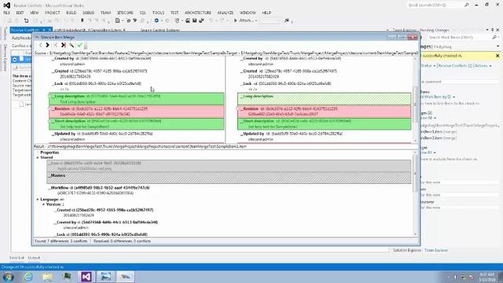Click the auto-merge wand icon

(72, 46)
